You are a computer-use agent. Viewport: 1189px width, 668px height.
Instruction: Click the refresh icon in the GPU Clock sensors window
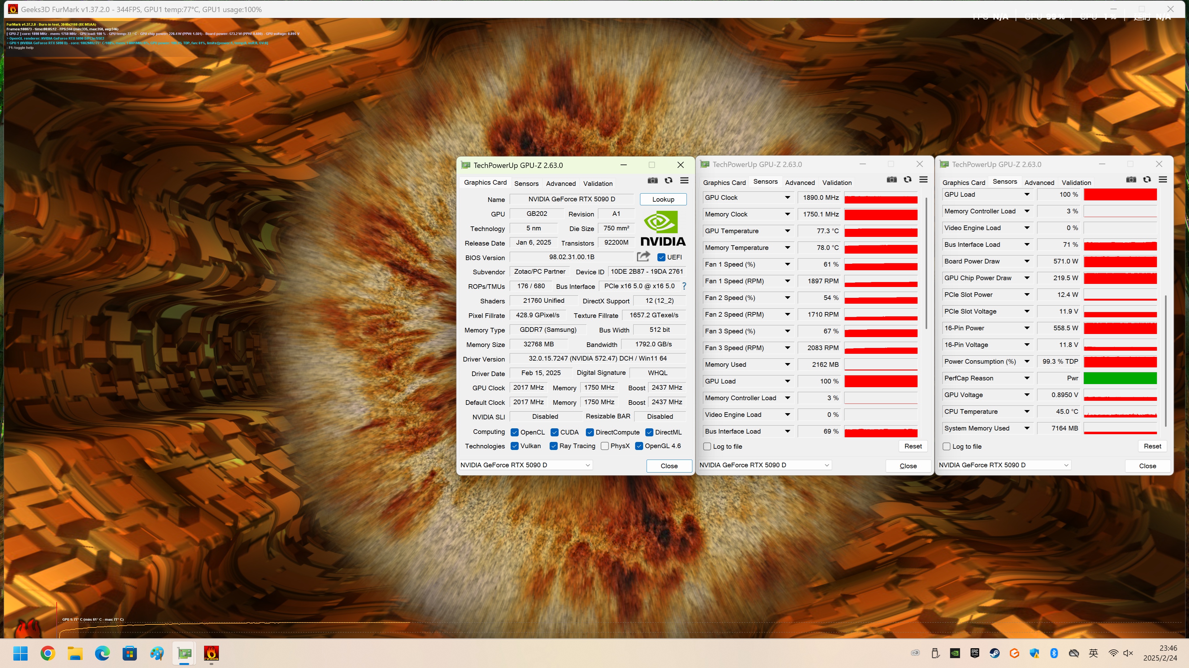tap(908, 179)
